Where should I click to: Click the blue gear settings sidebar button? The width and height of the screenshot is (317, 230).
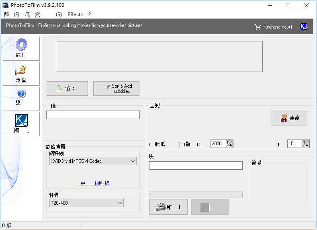point(21,48)
